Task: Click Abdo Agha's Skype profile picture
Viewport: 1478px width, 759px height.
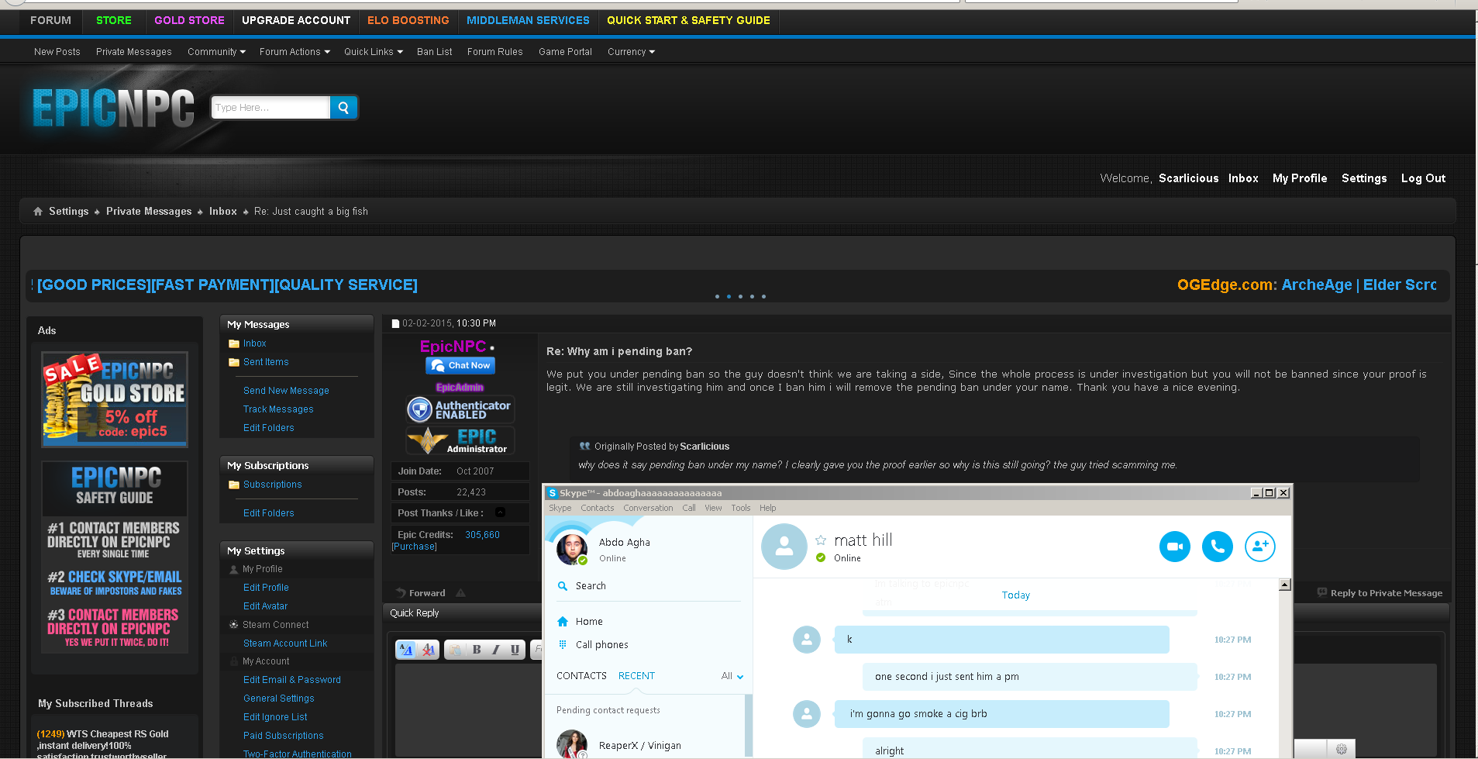Action: (572, 549)
